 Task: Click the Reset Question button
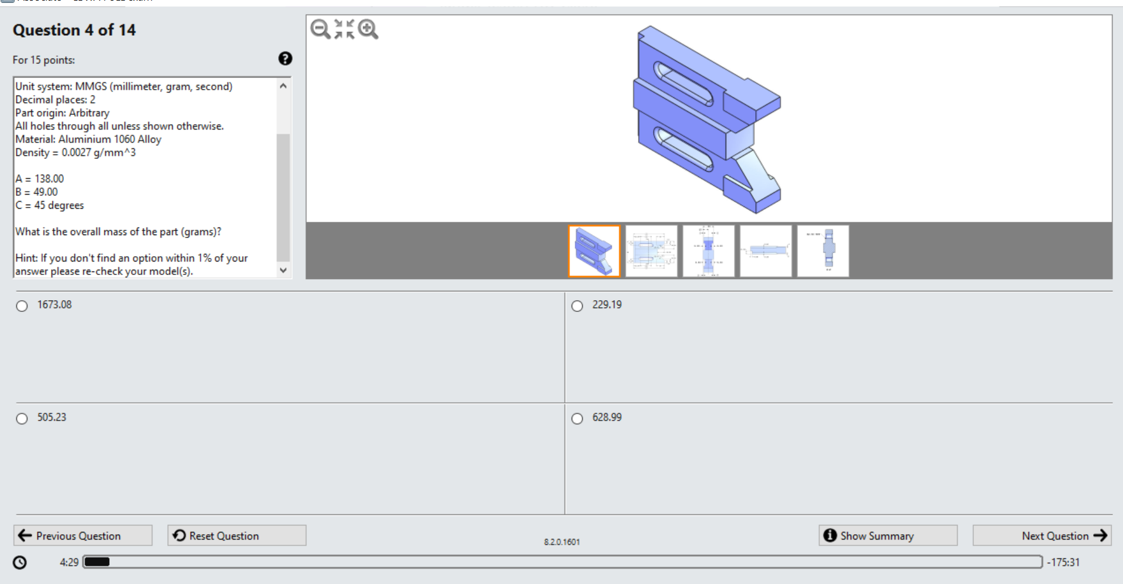(x=237, y=535)
